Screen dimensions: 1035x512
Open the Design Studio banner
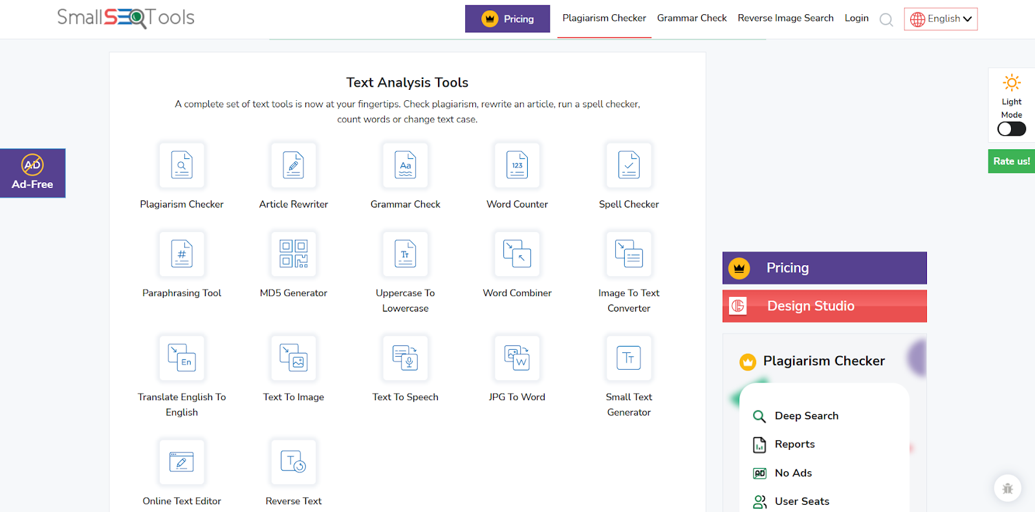(825, 306)
